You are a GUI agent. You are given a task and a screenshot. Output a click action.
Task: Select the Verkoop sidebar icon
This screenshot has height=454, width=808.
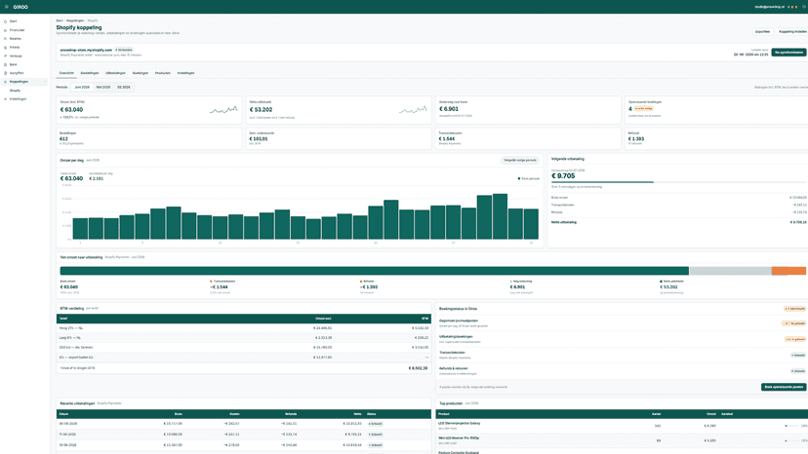click(6, 56)
